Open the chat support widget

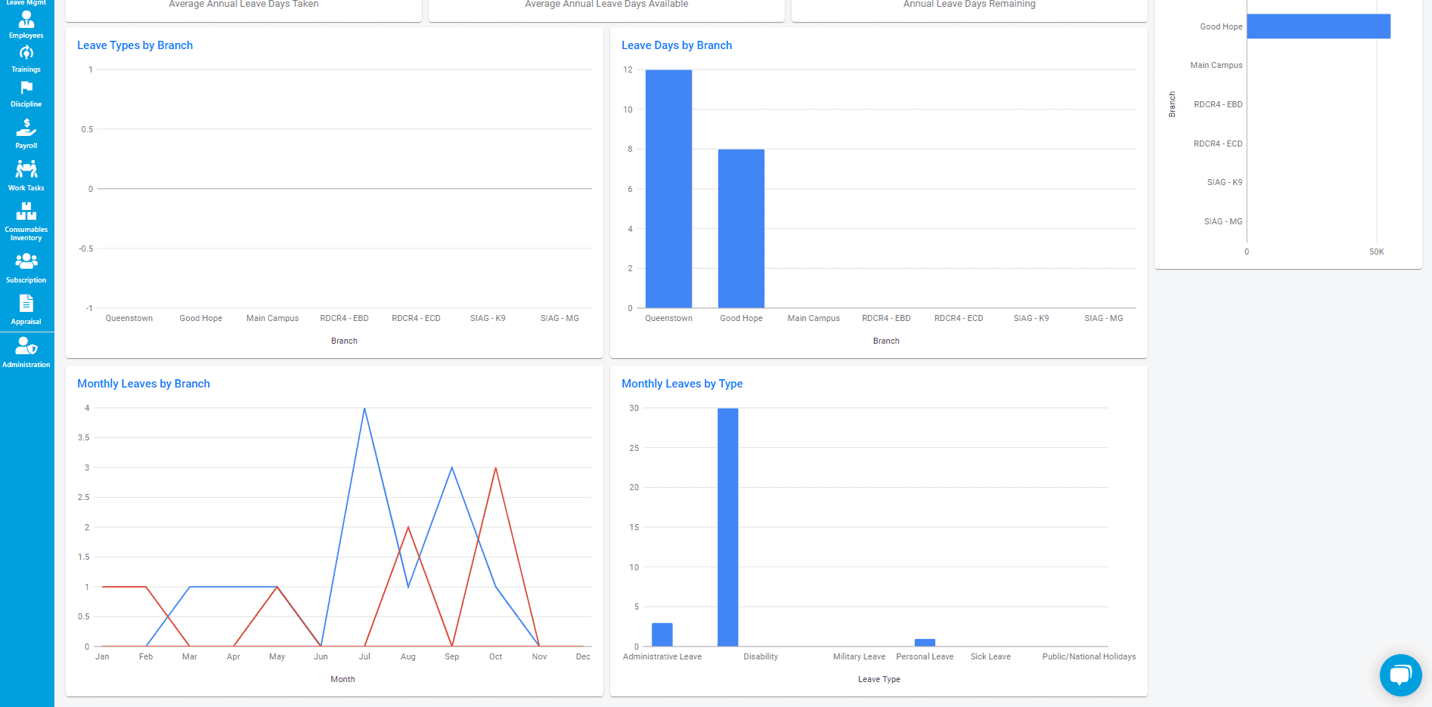1400,675
